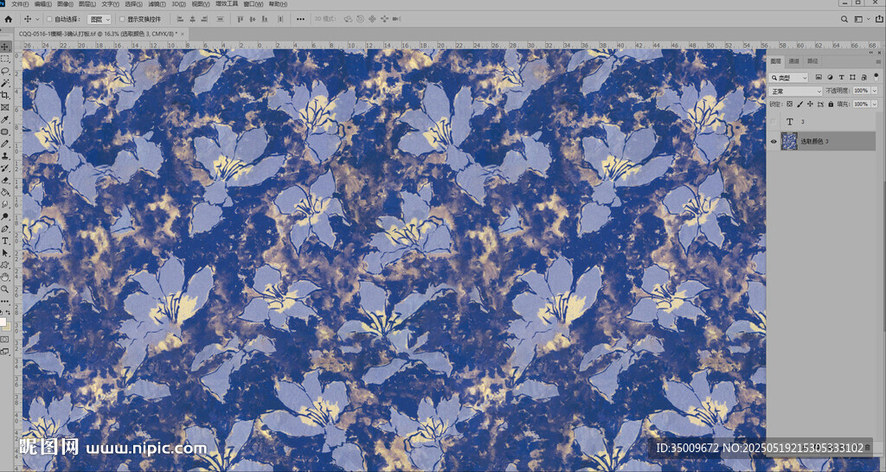Click the background color swatch
The image size is (886, 472).
[7, 327]
